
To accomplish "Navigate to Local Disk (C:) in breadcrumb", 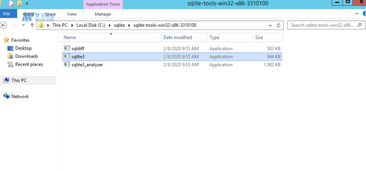I will (x=91, y=25).
